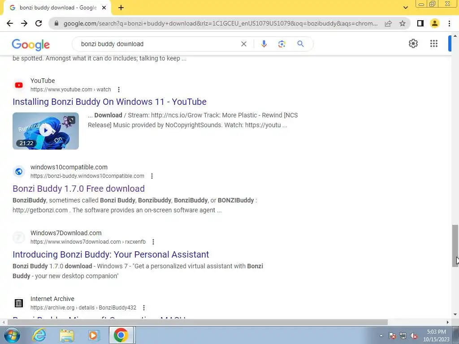Click the Internet Archive favicon

(19, 303)
